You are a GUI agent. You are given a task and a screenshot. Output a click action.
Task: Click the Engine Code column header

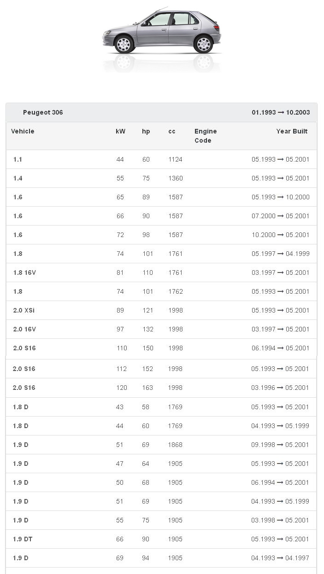(205, 136)
